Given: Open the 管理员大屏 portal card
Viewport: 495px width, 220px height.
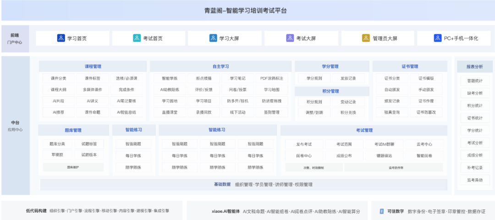Looking at the screenshot, I should [x=378, y=38].
